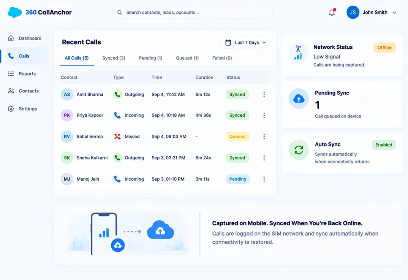
Task: Click the PK avatar of Priya Kapoor
Action: click(x=67, y=115)
